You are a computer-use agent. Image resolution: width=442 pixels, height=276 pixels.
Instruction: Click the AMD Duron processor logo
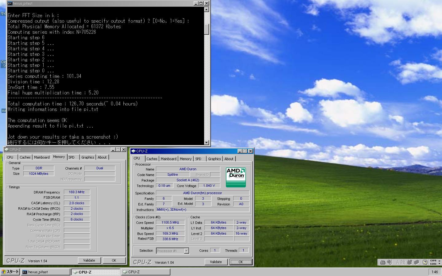(236, 177)
